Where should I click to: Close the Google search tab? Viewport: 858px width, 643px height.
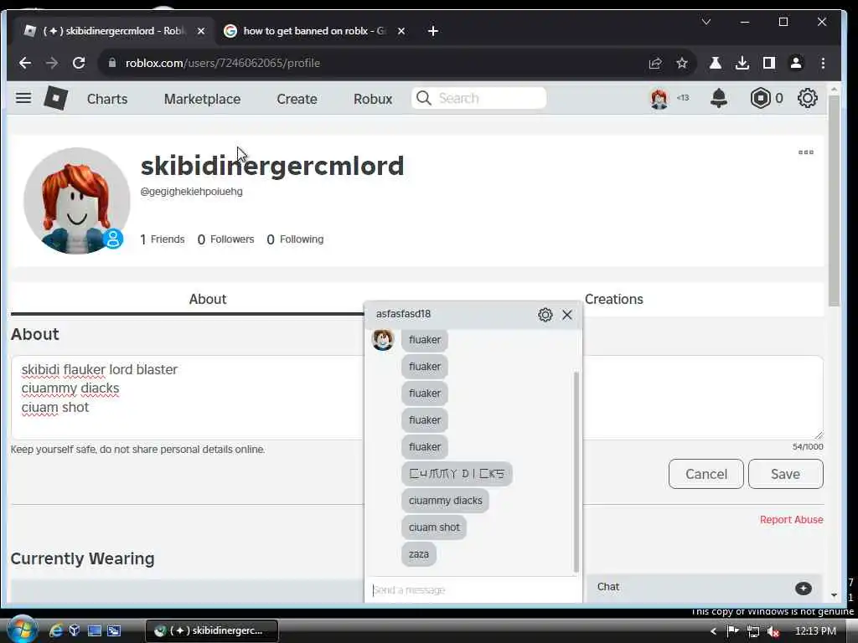pos(401,31)
